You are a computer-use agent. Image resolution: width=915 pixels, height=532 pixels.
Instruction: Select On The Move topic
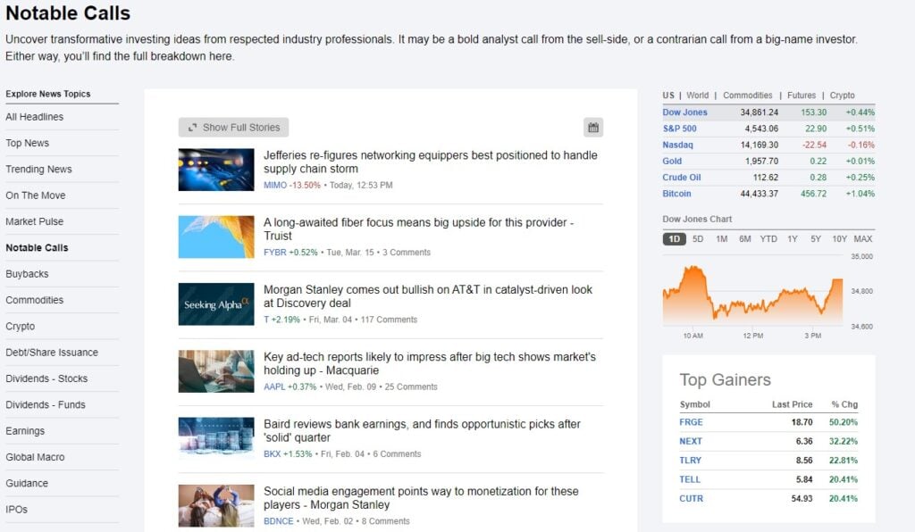coord(36,195)
